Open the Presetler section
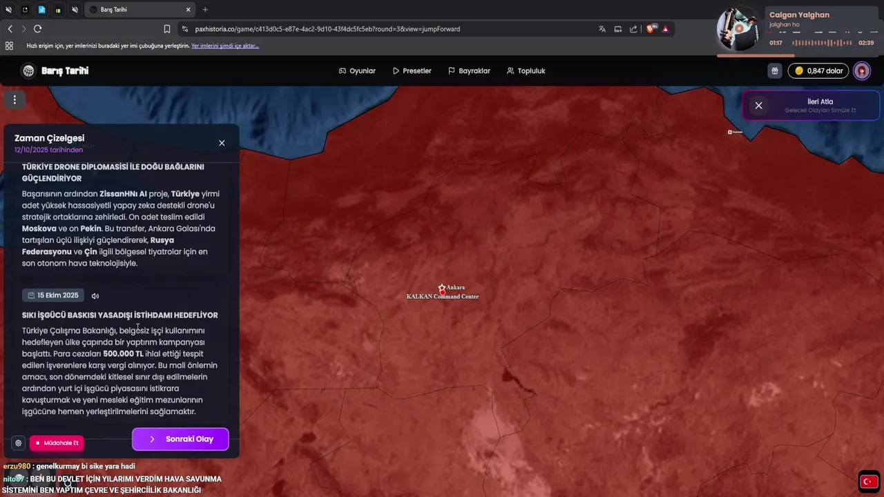This screenshot has width=884, height=497. pyautogui.click(x=412, y=70)
